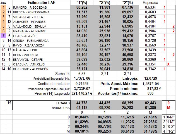Select the Entropía value 12,0729

tap(150, 78)
